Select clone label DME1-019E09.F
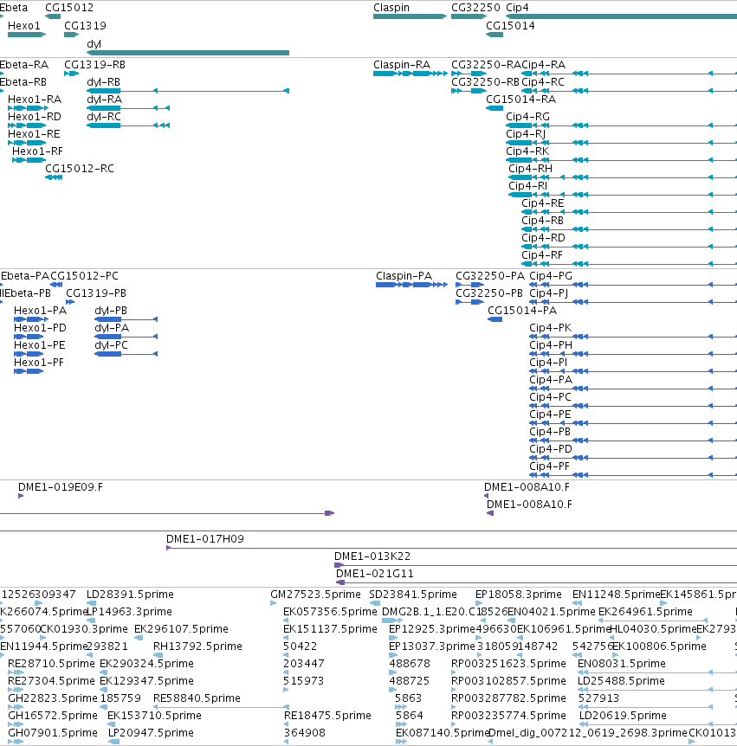The width and height of the screenshot is (737, 746). 61,487
